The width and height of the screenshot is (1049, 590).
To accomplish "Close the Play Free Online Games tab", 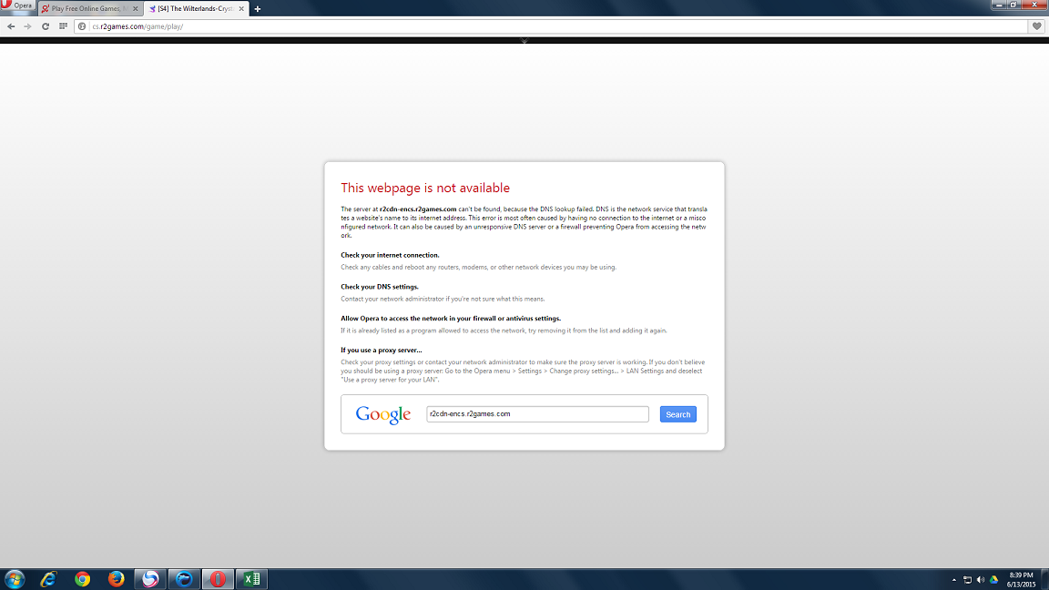I will (137, 9).
